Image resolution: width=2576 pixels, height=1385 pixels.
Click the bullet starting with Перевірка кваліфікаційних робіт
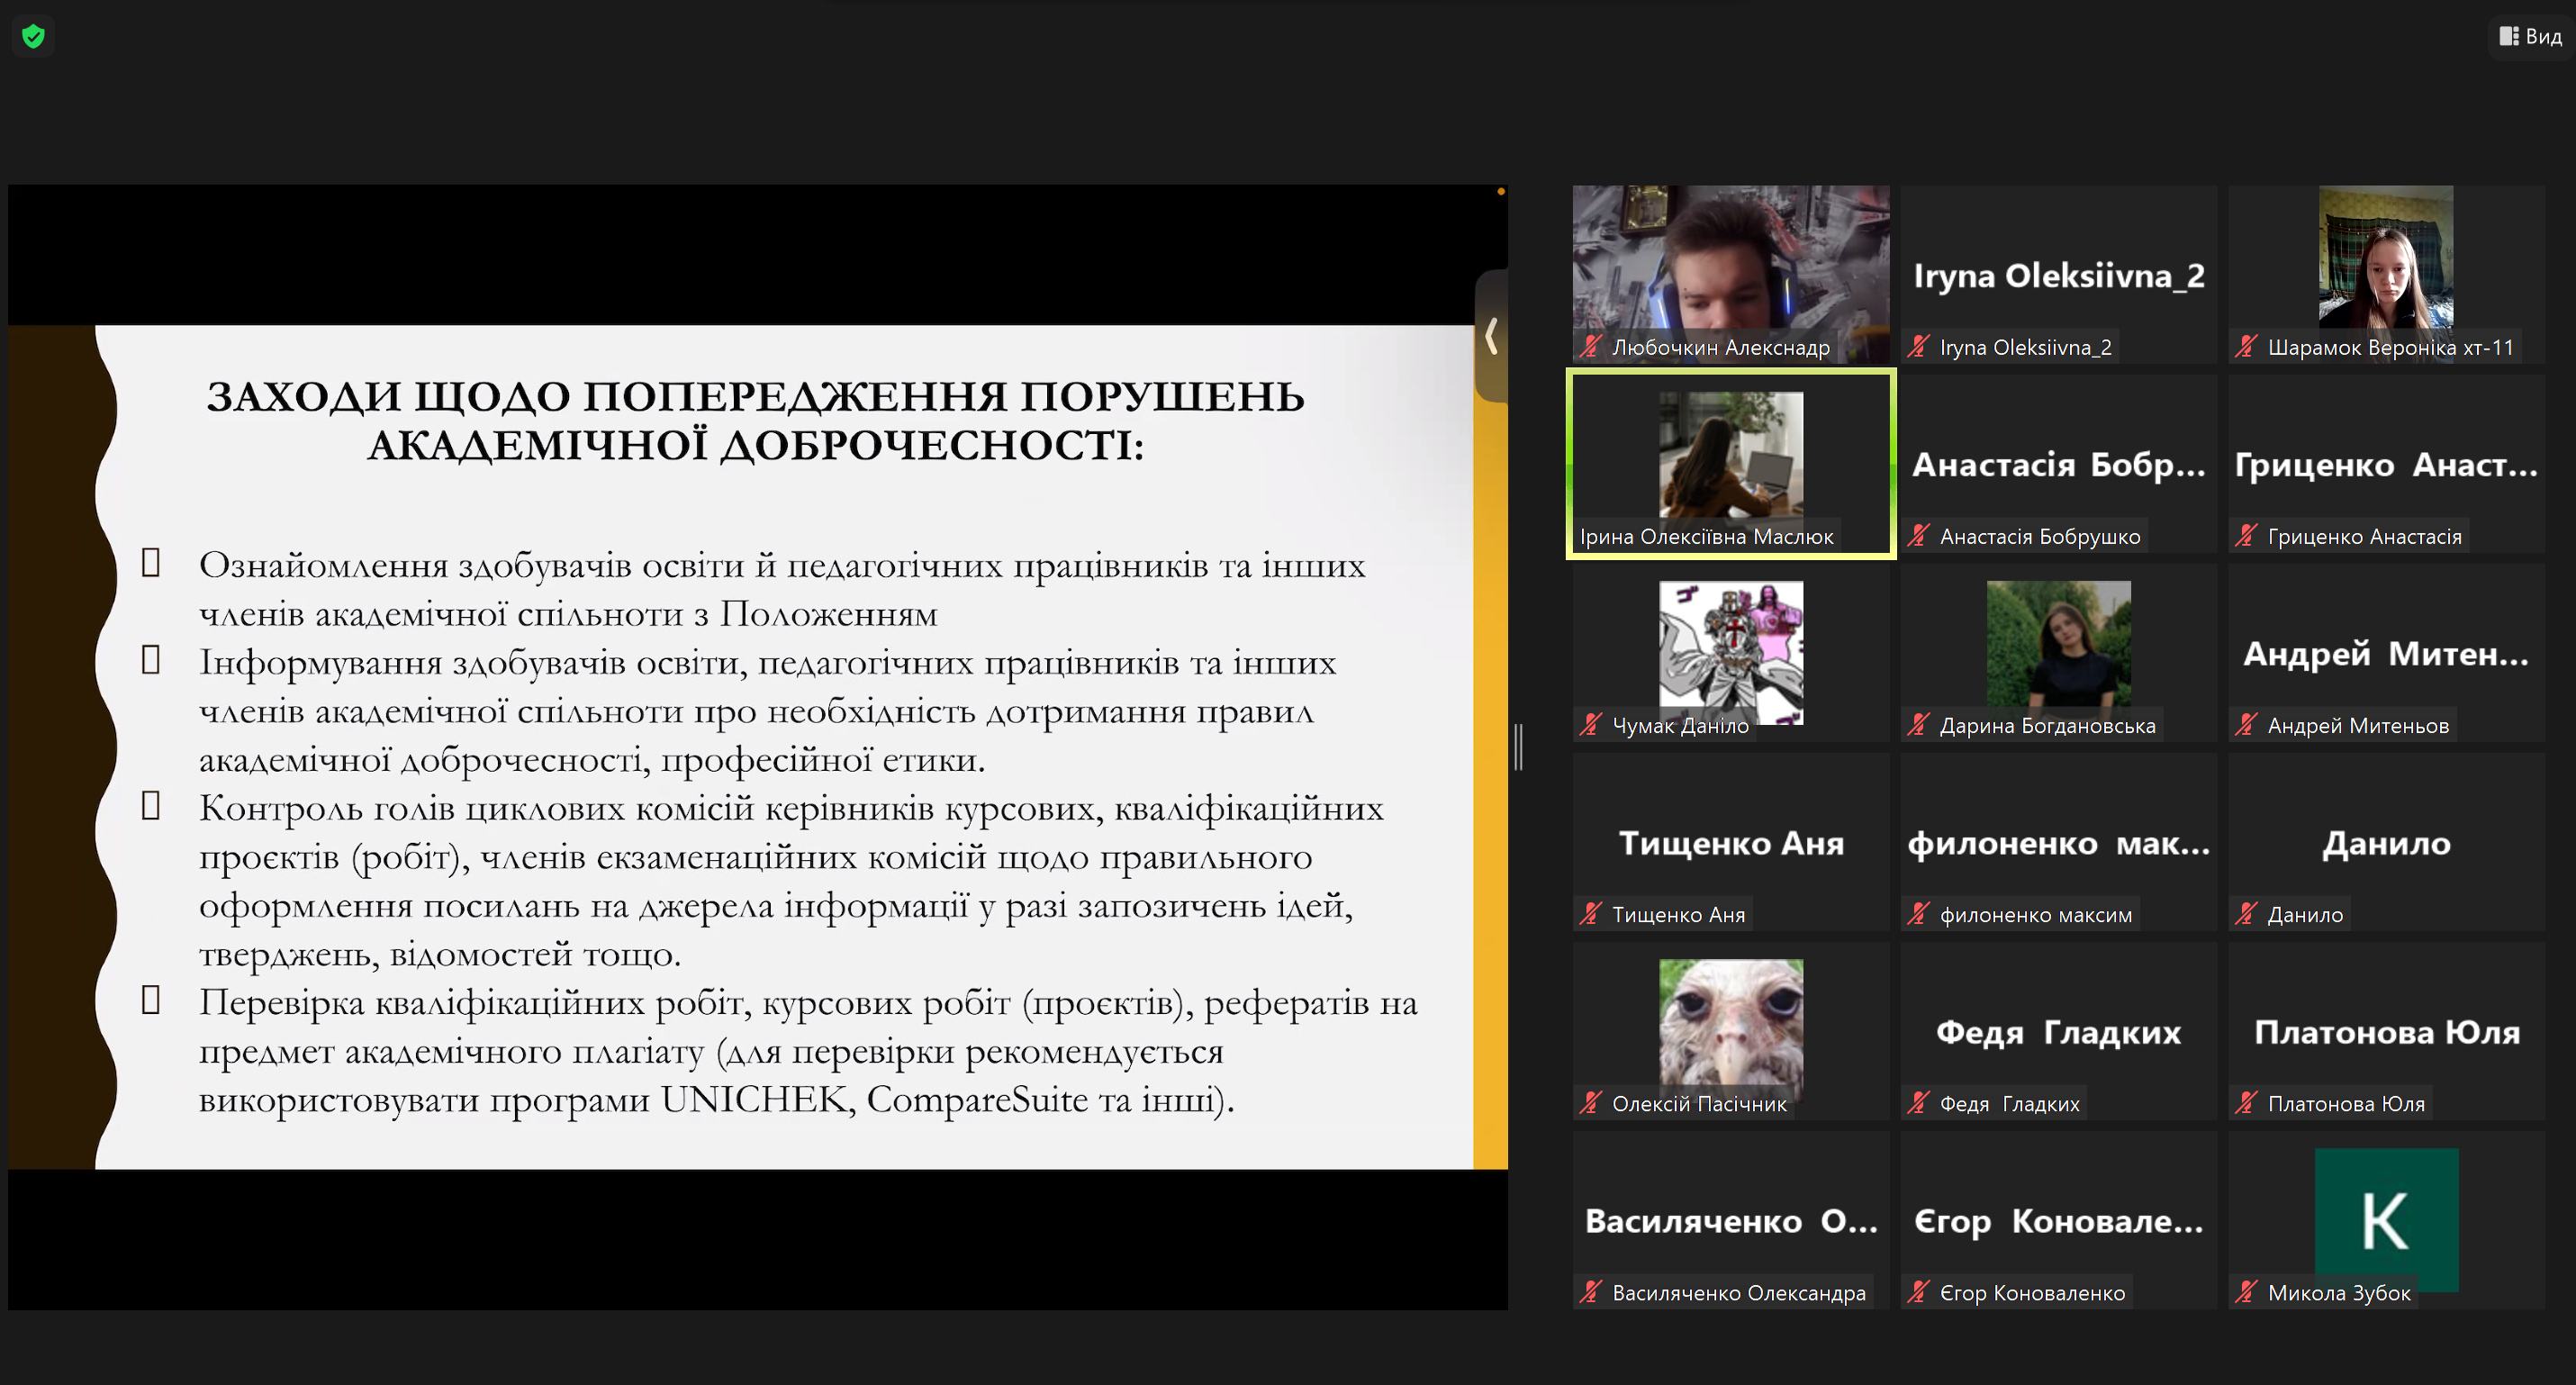[808, 1050]
